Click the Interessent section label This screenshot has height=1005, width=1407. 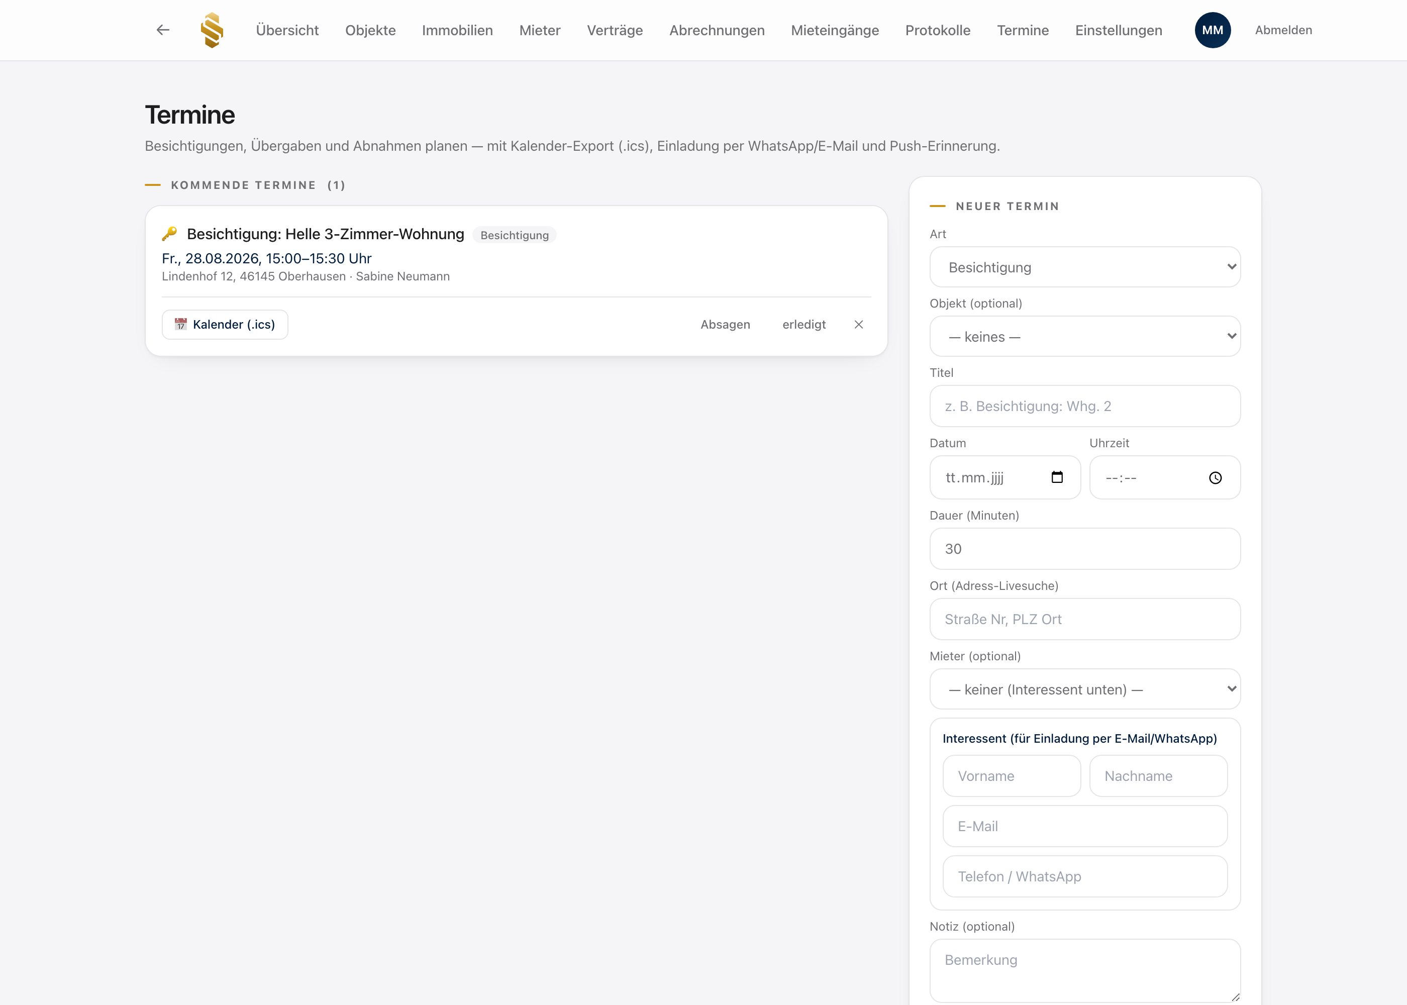[x=1080, y=738]
